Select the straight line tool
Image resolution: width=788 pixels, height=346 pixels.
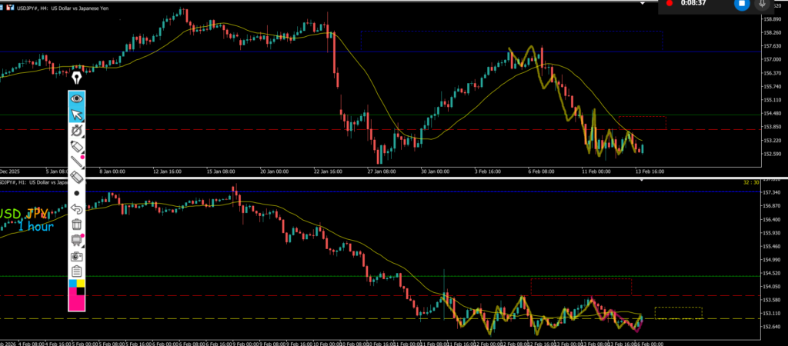77,161
